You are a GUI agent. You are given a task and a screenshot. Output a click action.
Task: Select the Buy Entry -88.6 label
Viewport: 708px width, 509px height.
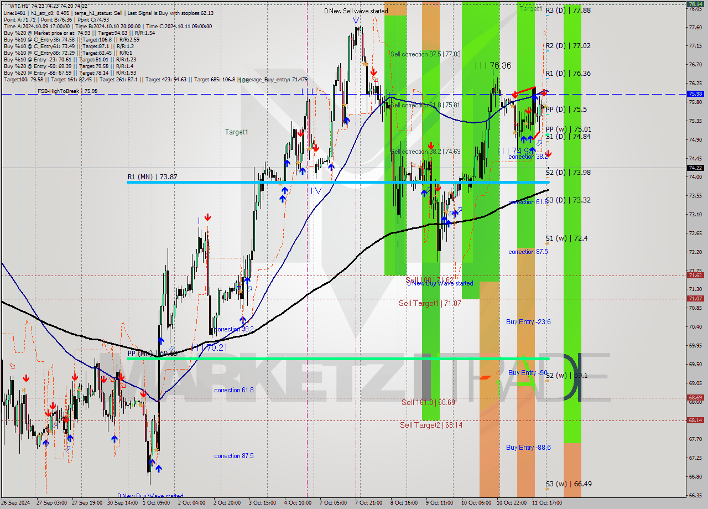(528, 448)
